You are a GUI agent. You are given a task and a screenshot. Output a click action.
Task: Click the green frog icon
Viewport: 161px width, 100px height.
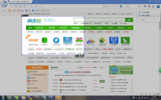[79, 40]
